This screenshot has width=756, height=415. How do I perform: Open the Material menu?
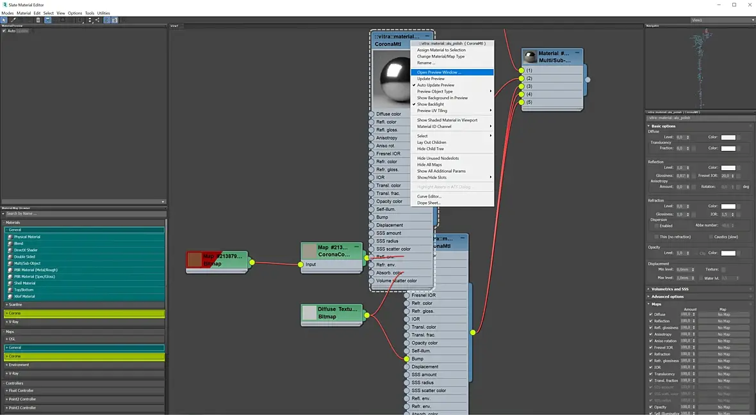[x=24, y=13]
